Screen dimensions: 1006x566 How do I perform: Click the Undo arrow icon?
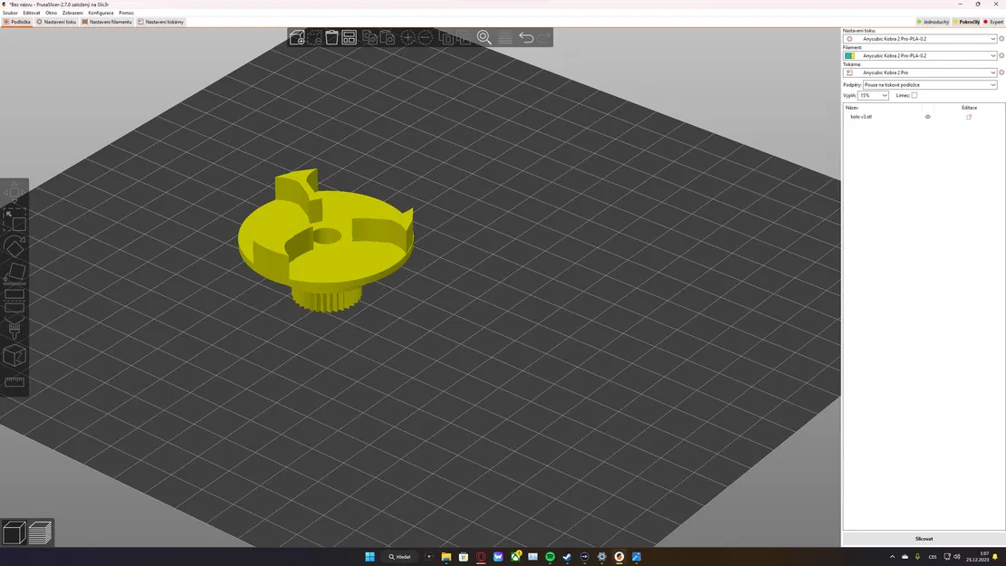(526, 37)
